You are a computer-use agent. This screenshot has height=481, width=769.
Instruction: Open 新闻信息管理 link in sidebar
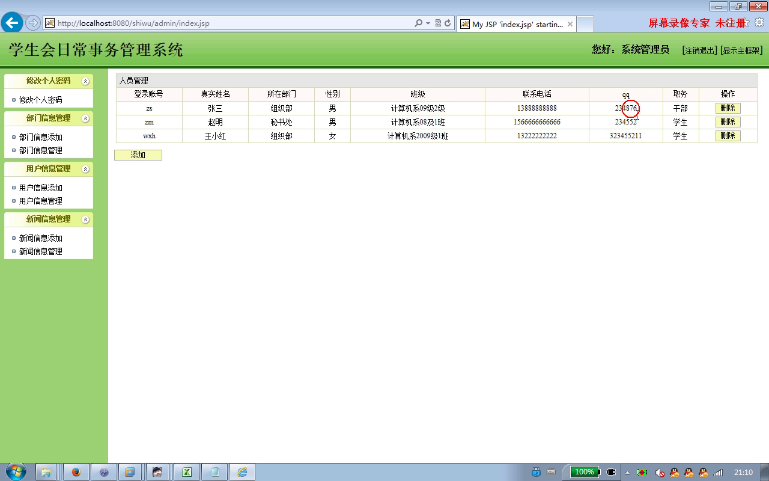40,251
